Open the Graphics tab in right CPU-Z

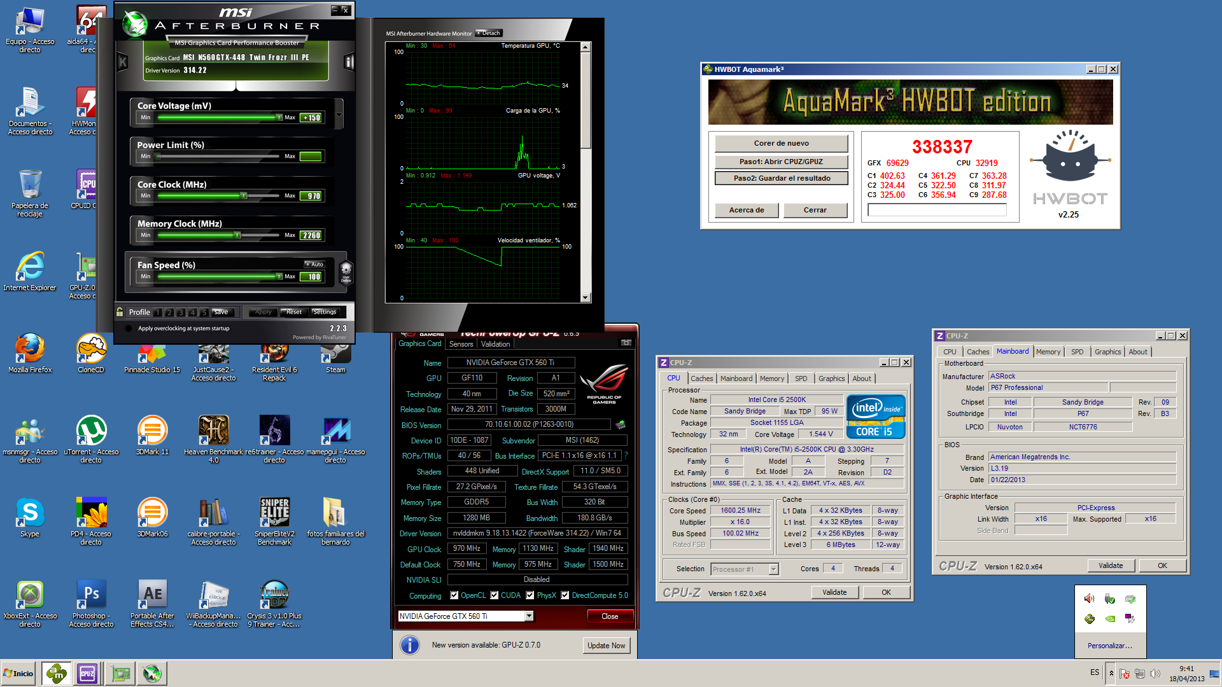1107,352
